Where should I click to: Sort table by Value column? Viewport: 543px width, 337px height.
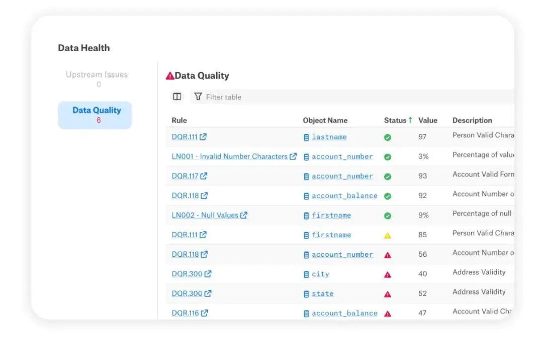(428, 120)
